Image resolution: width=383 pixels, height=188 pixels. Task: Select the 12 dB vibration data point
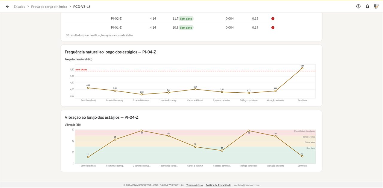pos(88,157)
